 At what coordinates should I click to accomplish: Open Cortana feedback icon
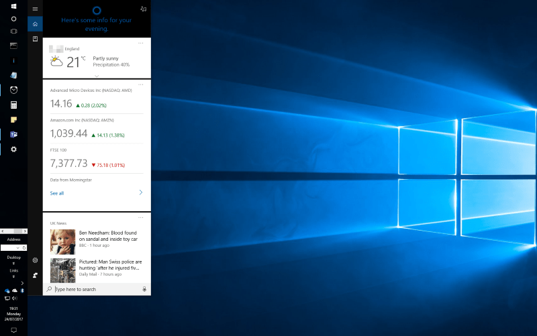click(35, 275)
